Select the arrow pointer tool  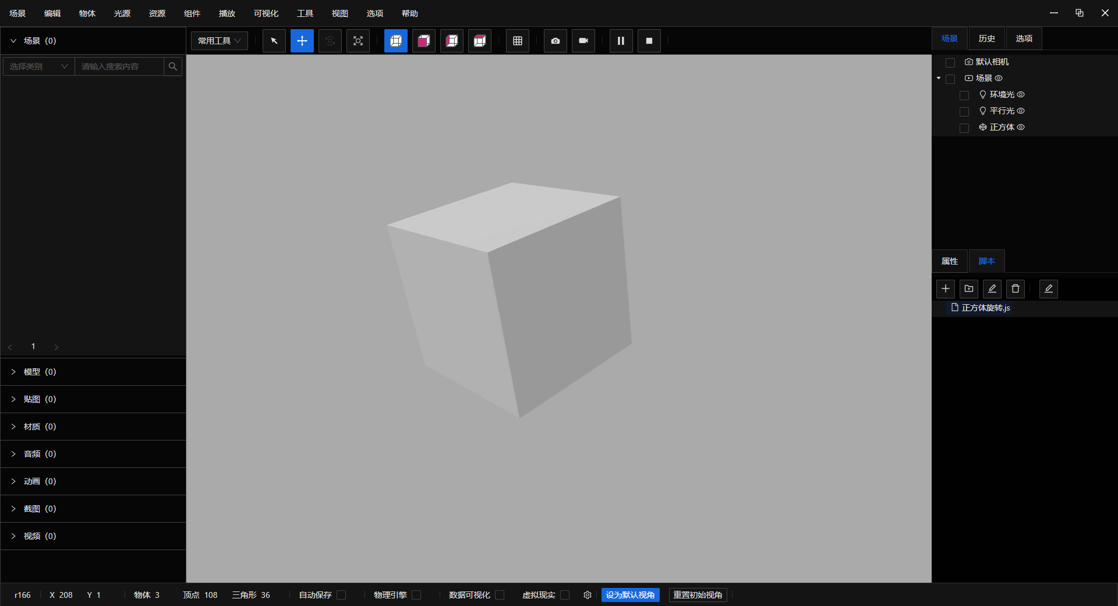click(274, 41)
